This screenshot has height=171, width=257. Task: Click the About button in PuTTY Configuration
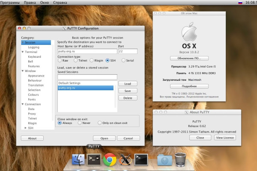click(32, 138)
